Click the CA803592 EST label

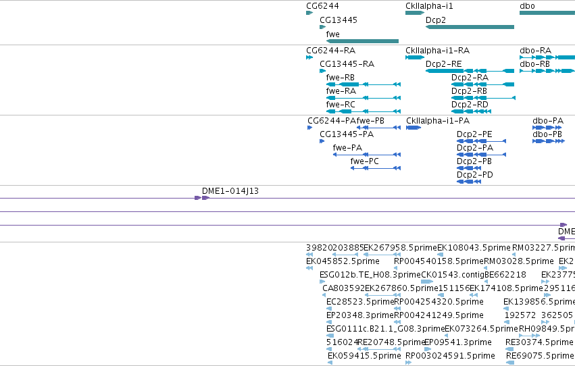tap(344, 289)
